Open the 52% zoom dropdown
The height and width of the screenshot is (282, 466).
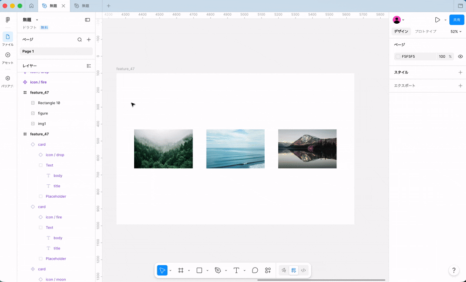click(x=456, y=32)
